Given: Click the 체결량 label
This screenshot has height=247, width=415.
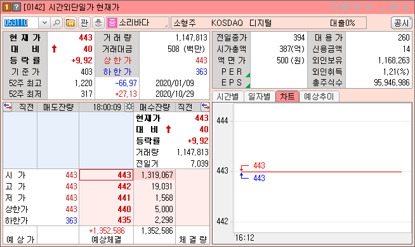Looking at the screenshot, I should (193, 239).
